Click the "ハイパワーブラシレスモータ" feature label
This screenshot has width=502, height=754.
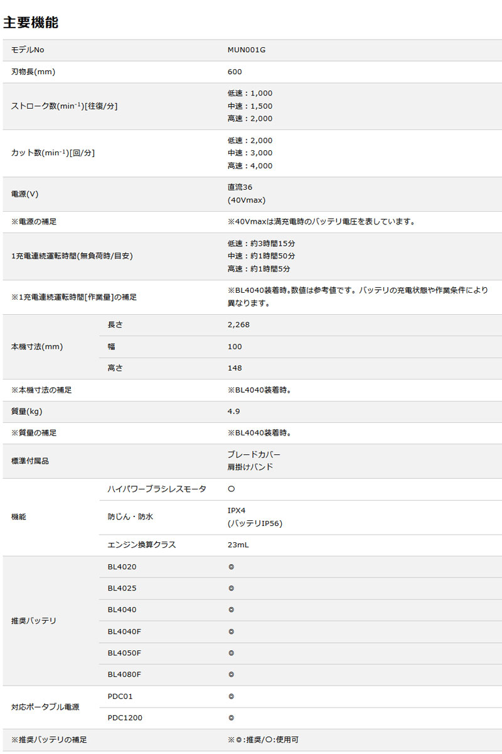157,489
